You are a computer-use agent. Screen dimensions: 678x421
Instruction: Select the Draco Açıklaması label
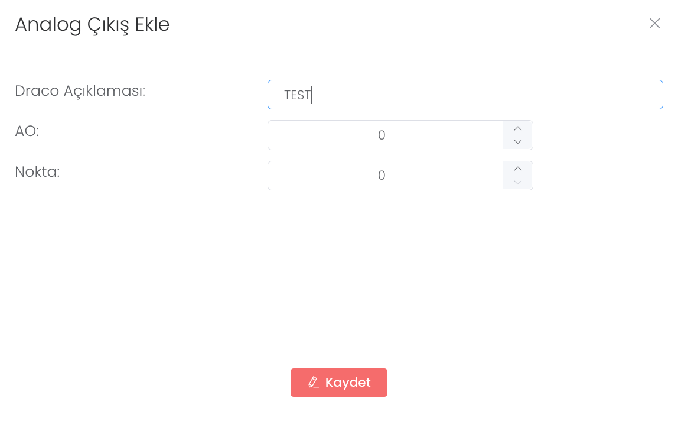(80, 91)
